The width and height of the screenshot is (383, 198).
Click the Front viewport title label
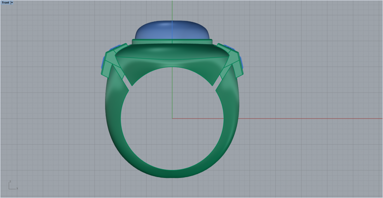click(x=5, y=3)
